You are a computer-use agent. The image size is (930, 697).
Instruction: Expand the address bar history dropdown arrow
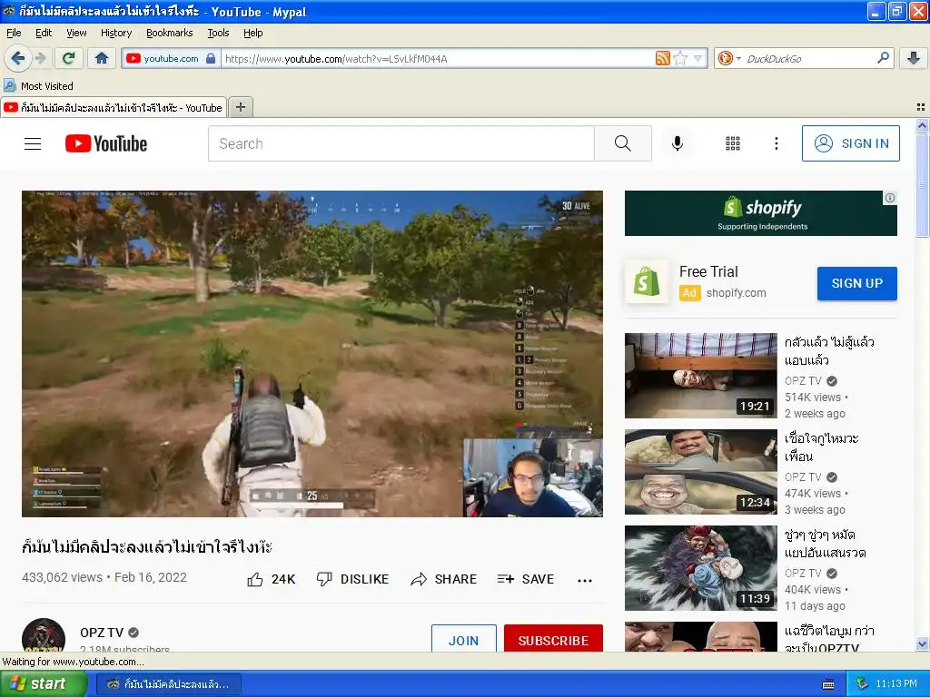coord(698,58)
